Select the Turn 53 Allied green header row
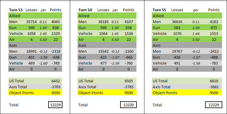The width and height of the screenshot is (227, 114). coord(35,15)
